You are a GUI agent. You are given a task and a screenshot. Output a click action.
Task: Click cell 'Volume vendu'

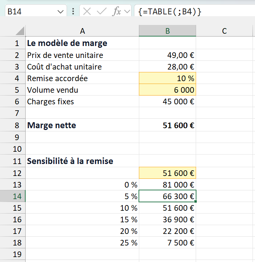point(82,90)
